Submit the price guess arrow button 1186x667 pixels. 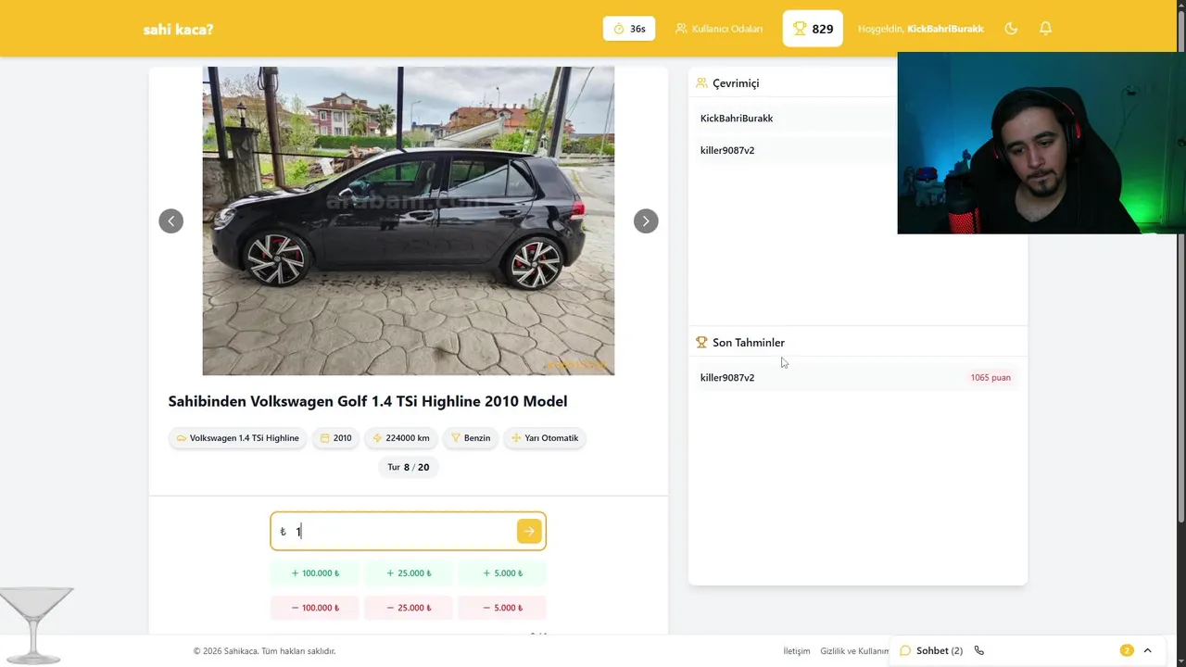coord(529,531)
